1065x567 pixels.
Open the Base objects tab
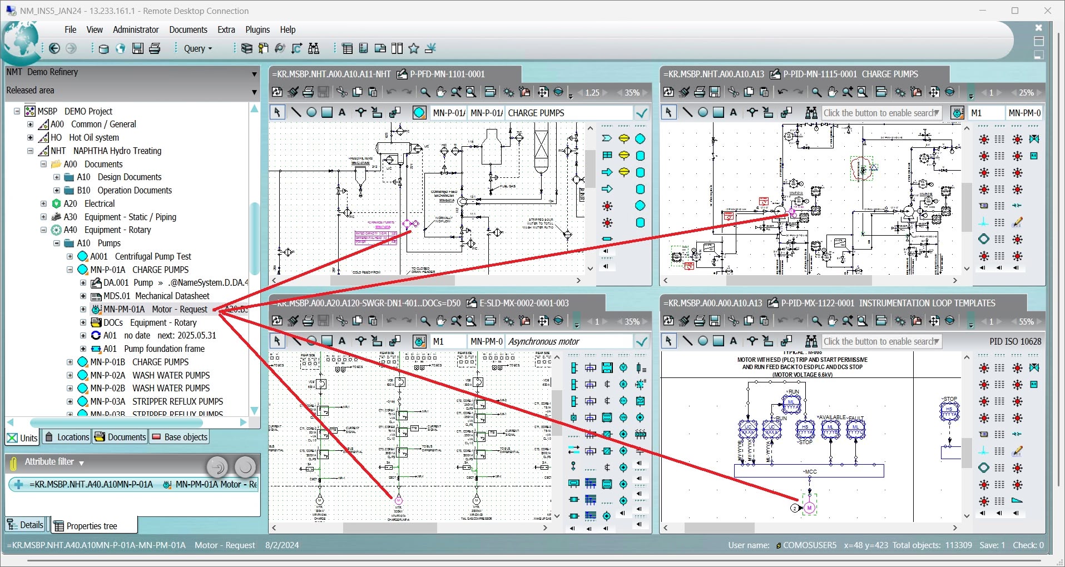point(180,437)
